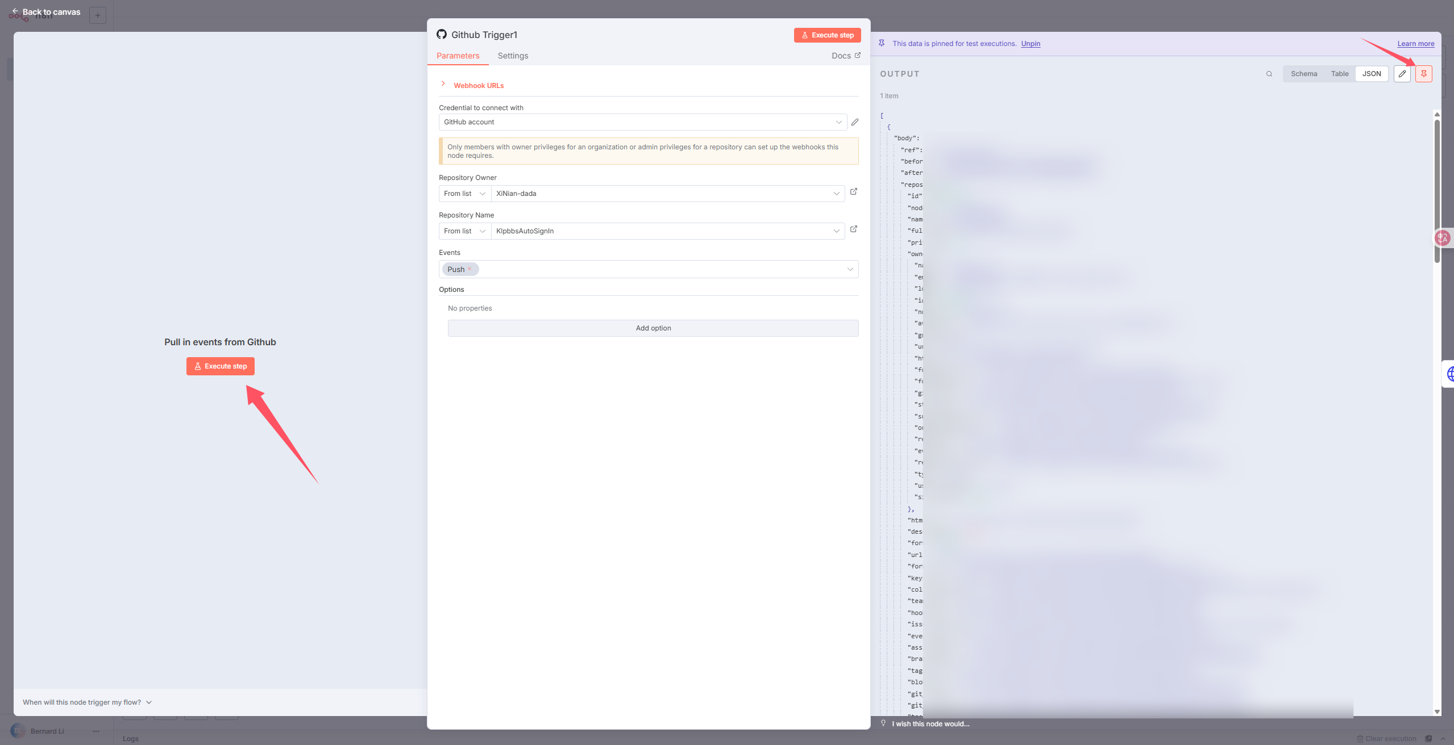Click the edit output pencil icon
Image resolution: width=1454 pixels, height=745 pixels.
[x=1402, y=74]
